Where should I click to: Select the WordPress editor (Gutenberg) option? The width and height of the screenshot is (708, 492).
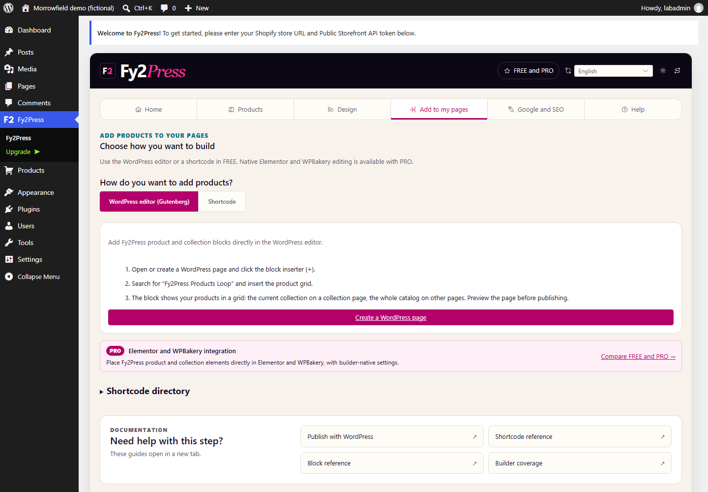click(149, 202)
